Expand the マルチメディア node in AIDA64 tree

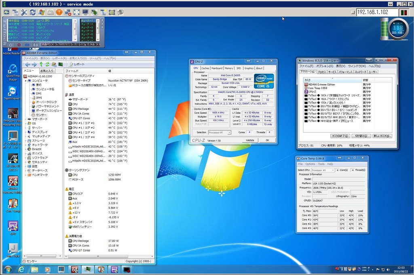coord(26,136)
